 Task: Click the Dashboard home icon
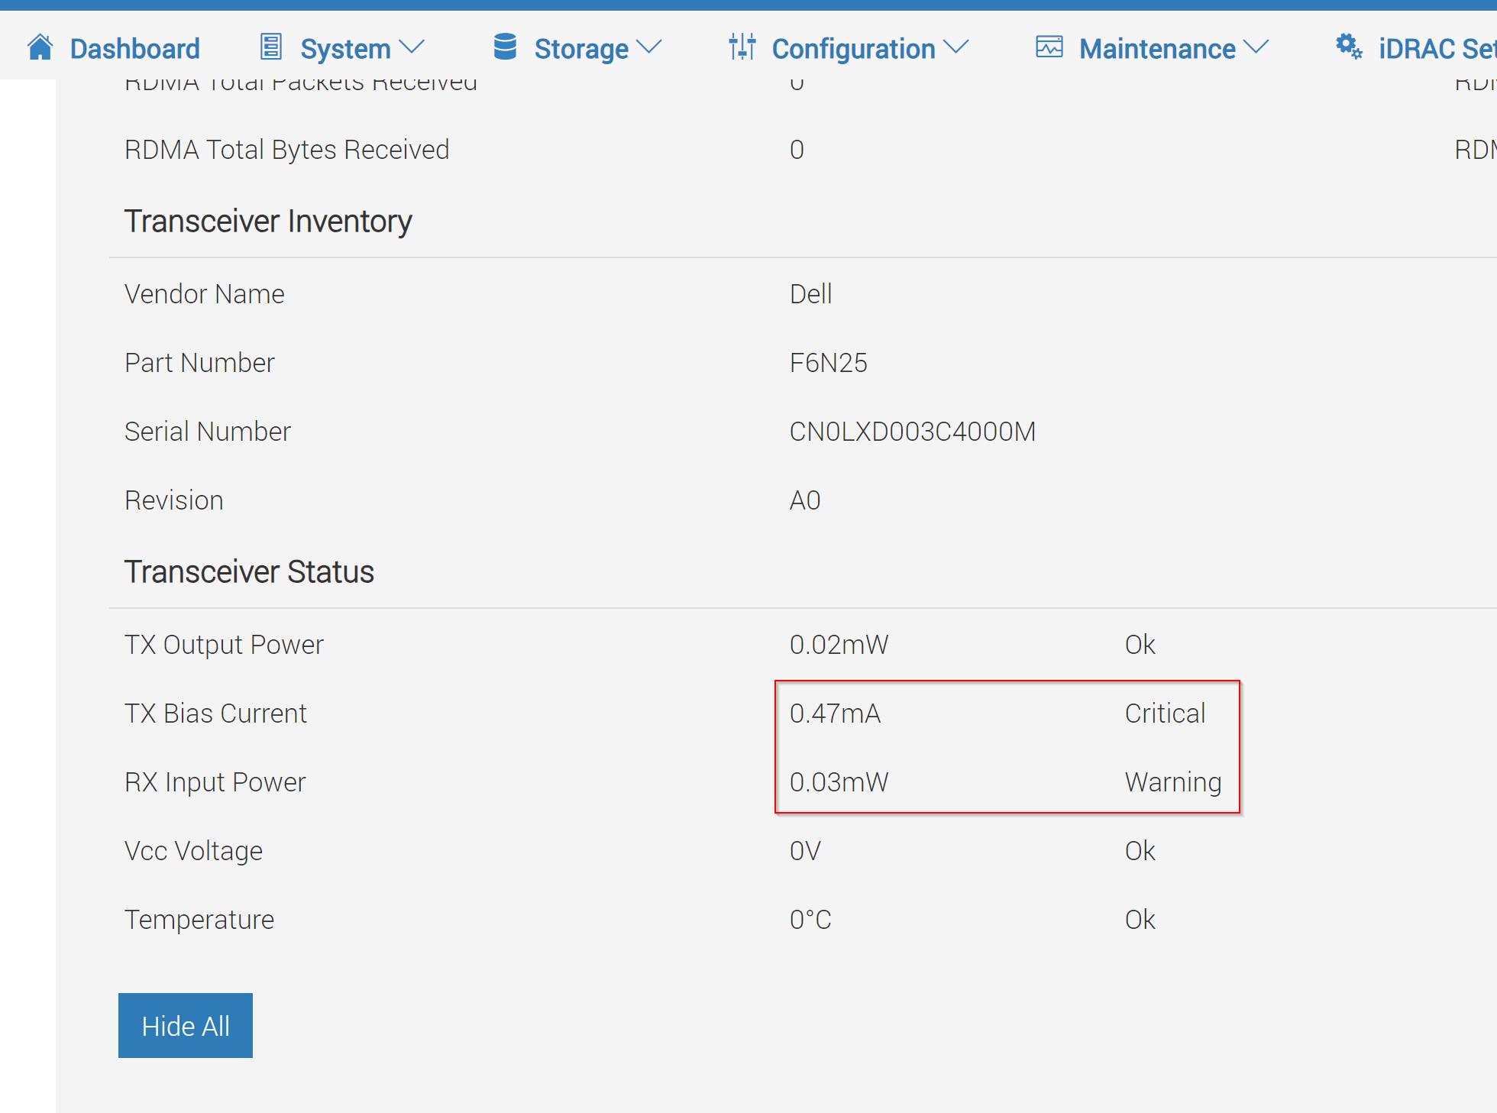[40, 47]
